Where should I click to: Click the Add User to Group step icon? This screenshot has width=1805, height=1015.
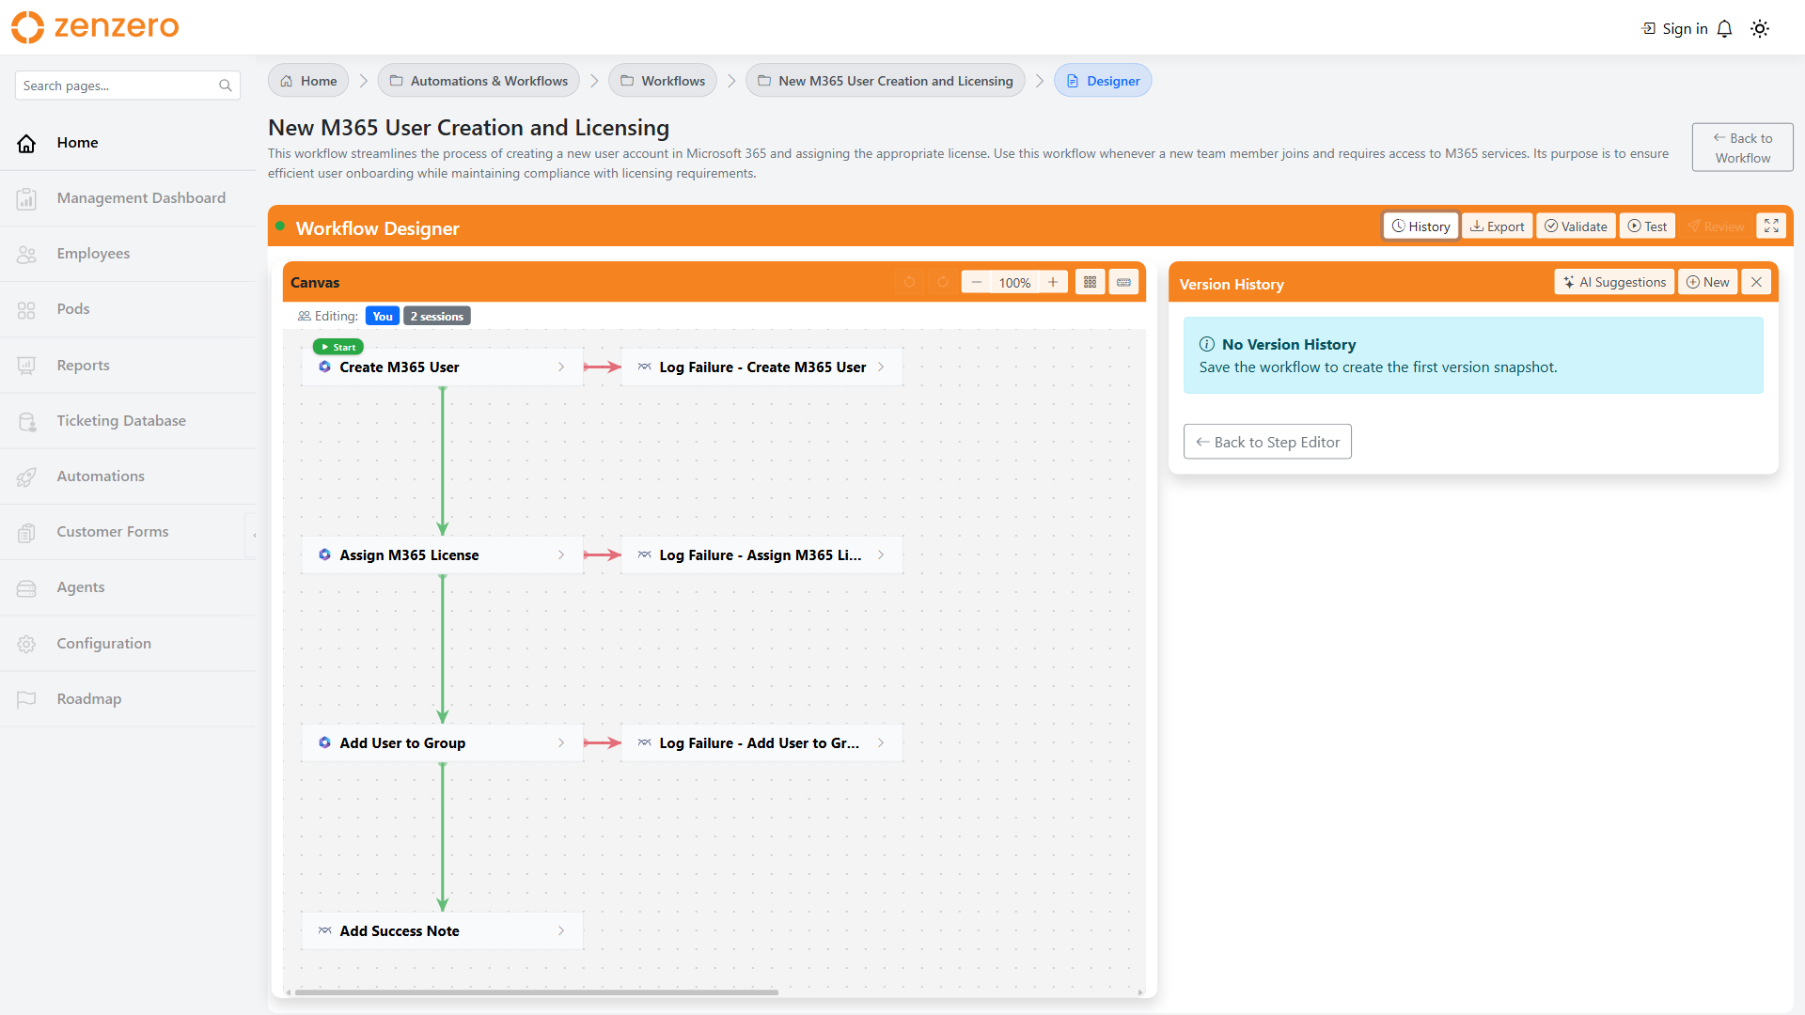pyautogui.click(x=324, y=742)
